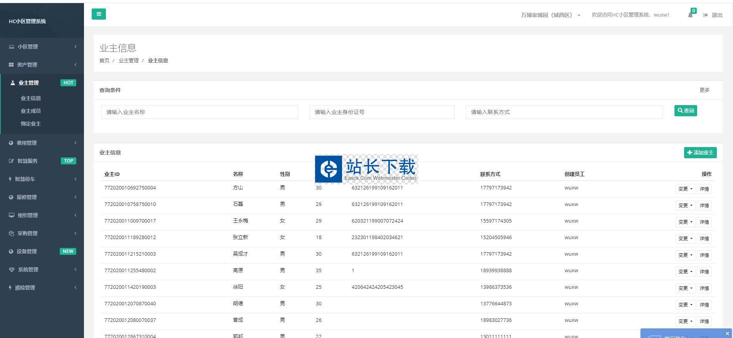Click the 更多 link in query conditions
The image size is (733, 338).
704,90
